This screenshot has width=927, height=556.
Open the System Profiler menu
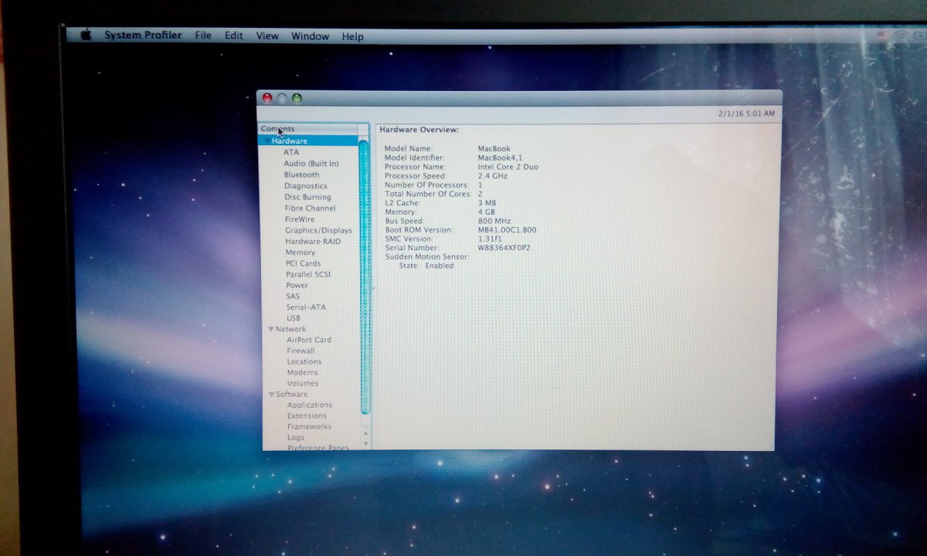[143, 36]
